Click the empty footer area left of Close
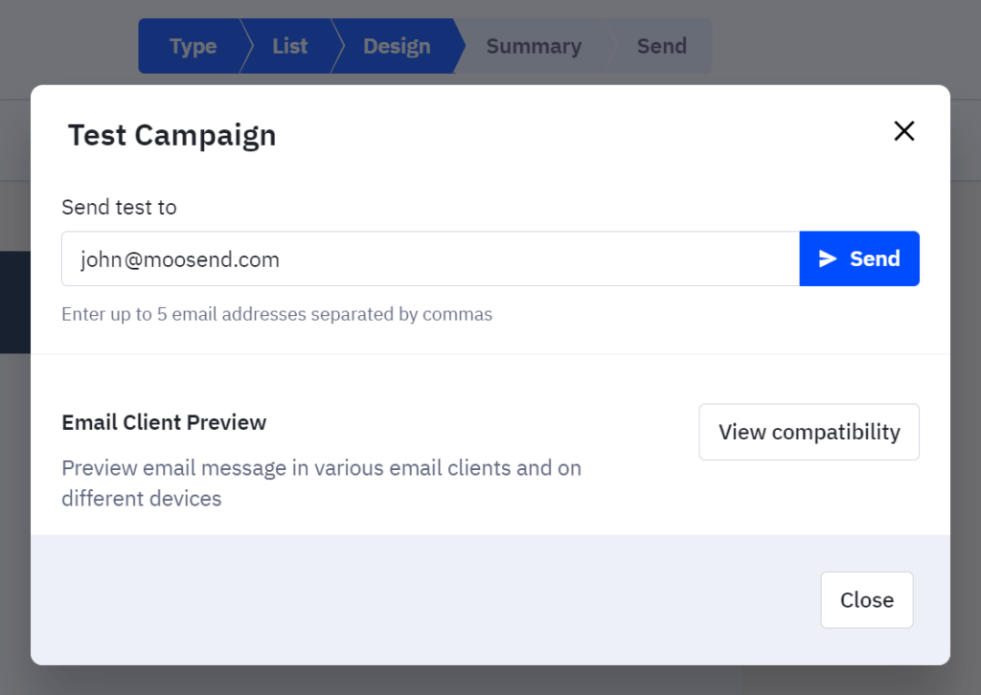The height and width of the screenshot is (695, 981). [x=422, y=600]
